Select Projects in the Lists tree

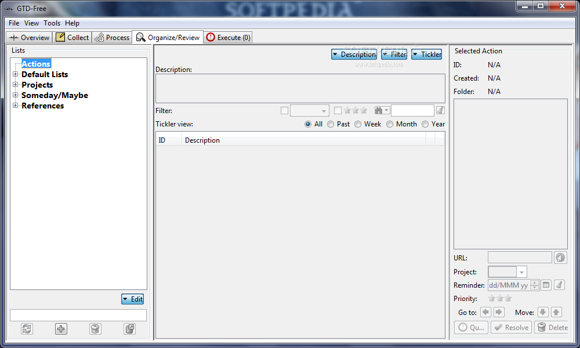pyautogui.click(x=37, y=85)
